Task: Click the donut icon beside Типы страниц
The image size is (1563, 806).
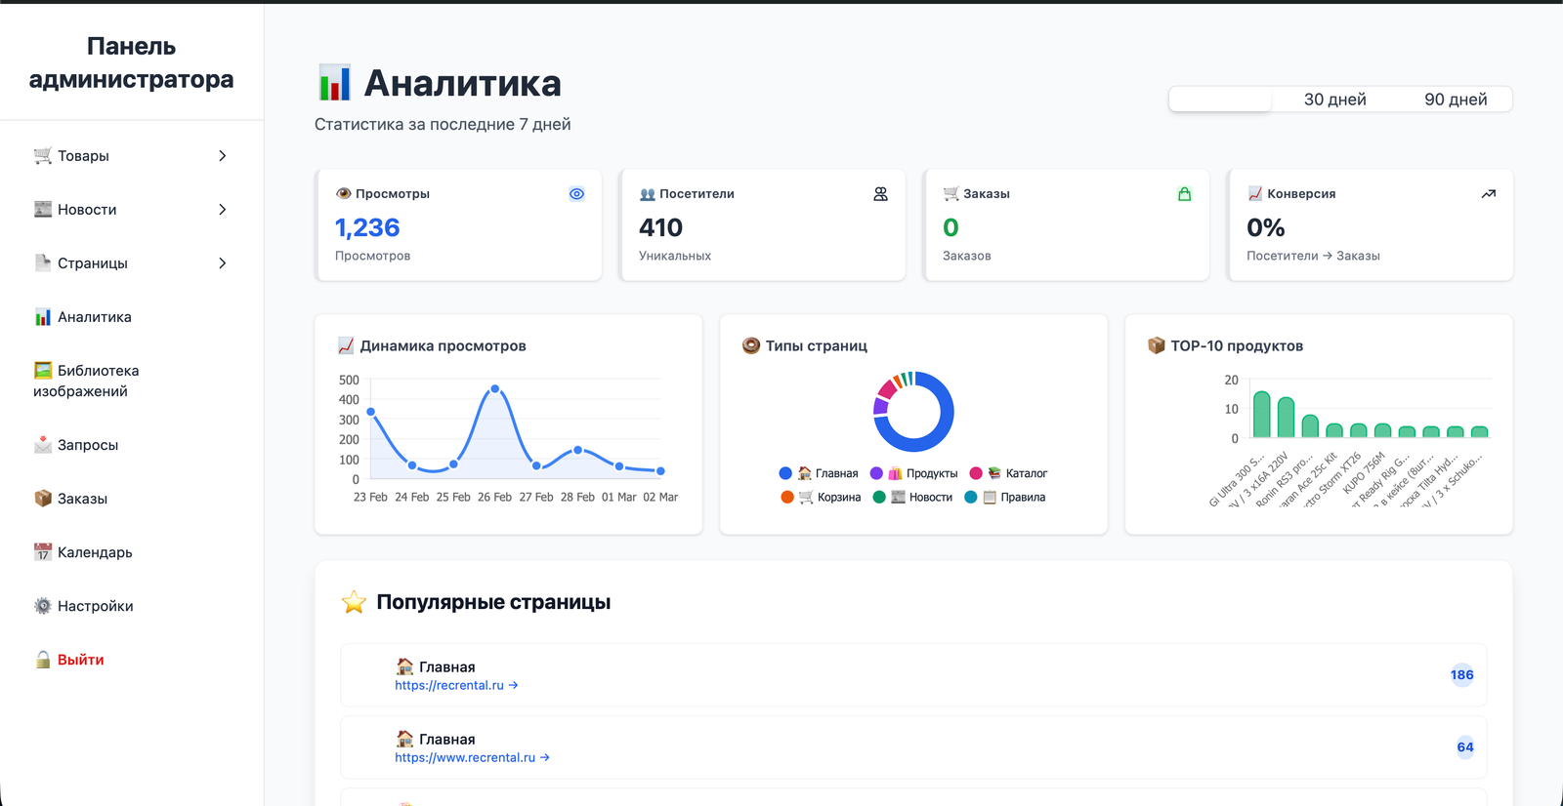Action: click(x=751, y=345)
